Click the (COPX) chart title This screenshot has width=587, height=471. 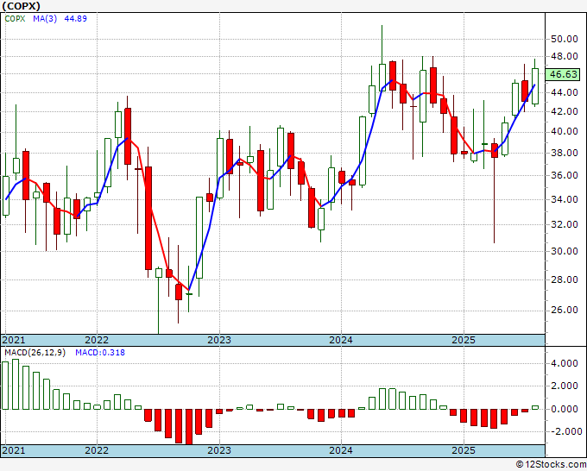click(22, 6)
